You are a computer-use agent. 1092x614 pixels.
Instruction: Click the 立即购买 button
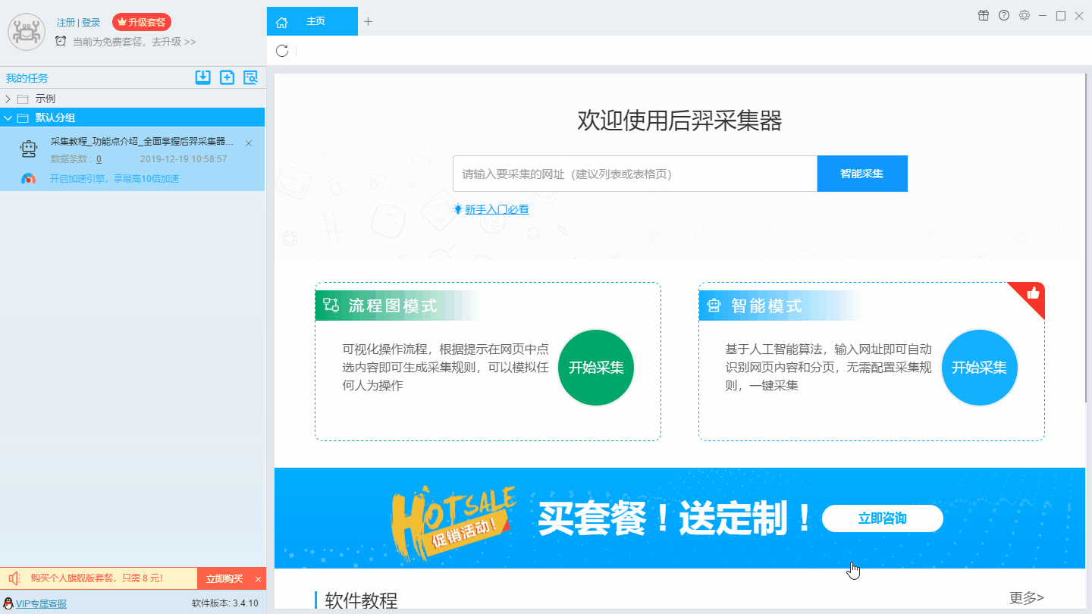tap(224, 579)
